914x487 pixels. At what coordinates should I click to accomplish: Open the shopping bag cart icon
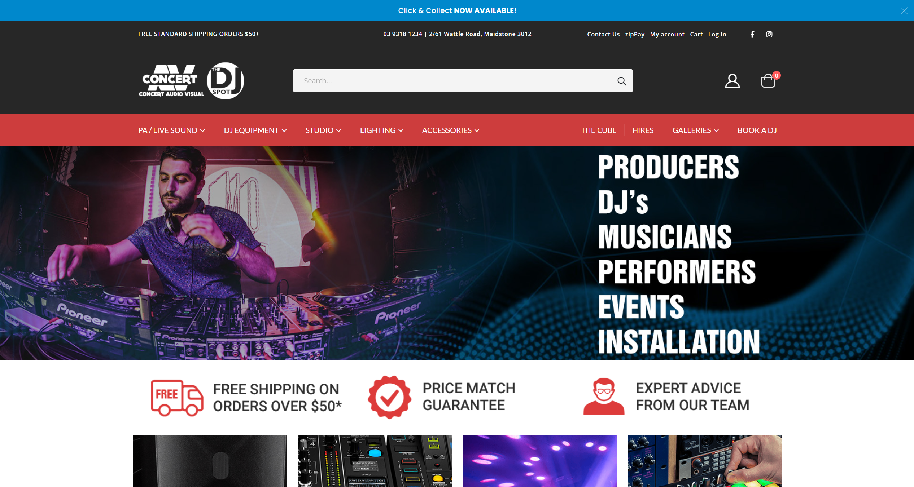tap(768, 81)
